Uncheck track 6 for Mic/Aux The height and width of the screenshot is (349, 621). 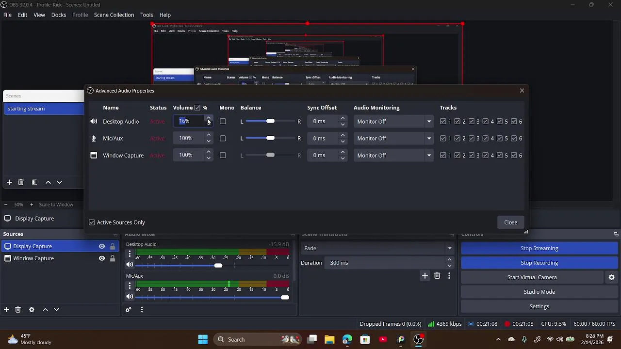pyautogui.click(x=514, y=139)
